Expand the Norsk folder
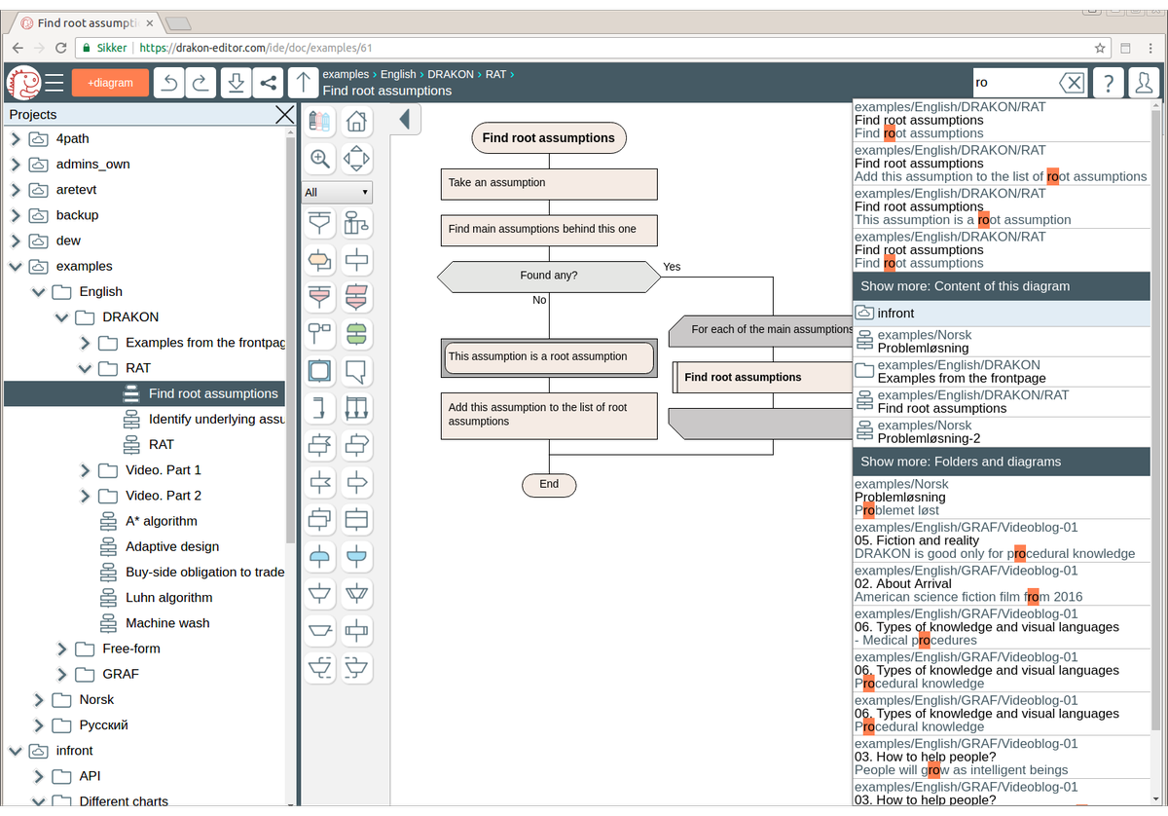 click(x=38, y=699)
